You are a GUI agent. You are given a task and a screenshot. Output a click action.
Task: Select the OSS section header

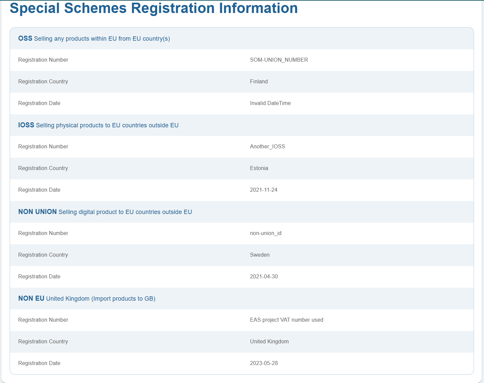tap(94, 39)
